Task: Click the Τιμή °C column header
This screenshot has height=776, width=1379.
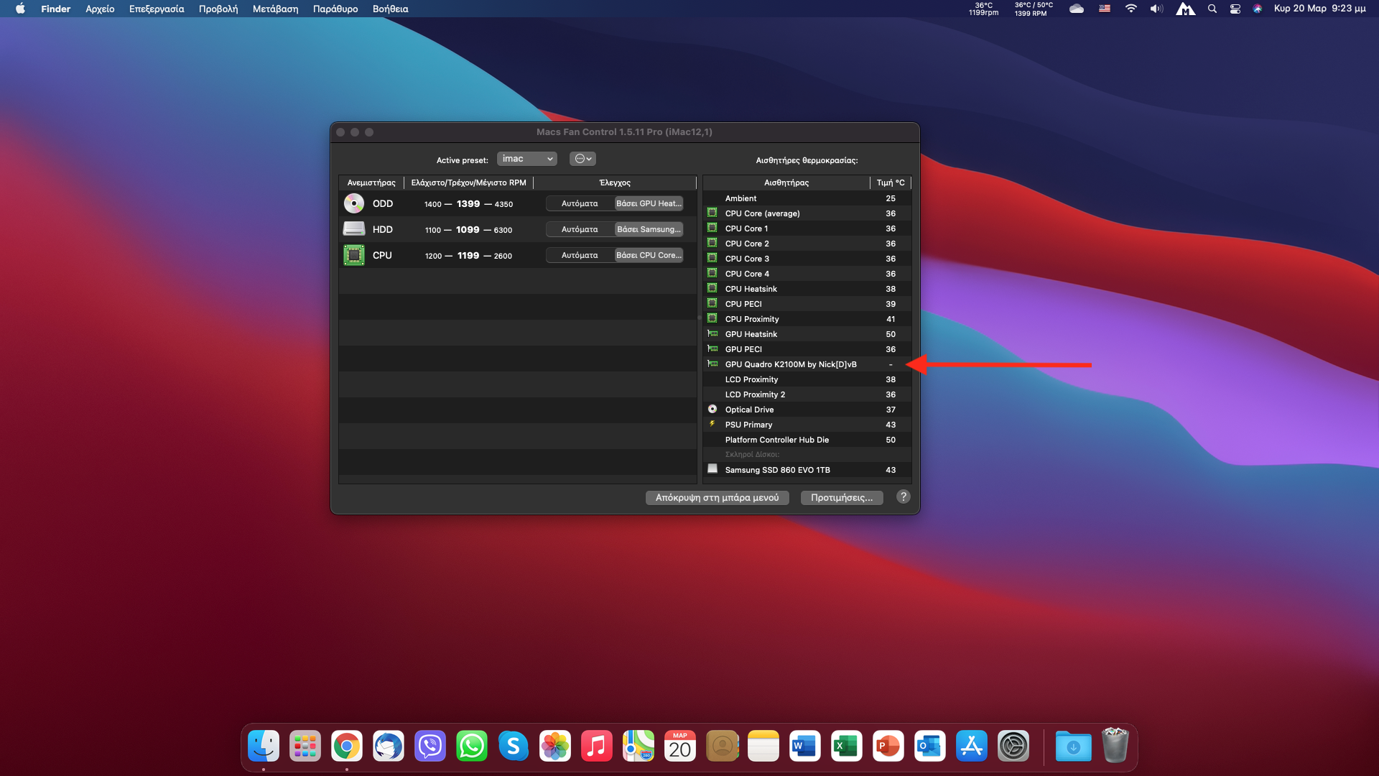Action: pos(891,183)
